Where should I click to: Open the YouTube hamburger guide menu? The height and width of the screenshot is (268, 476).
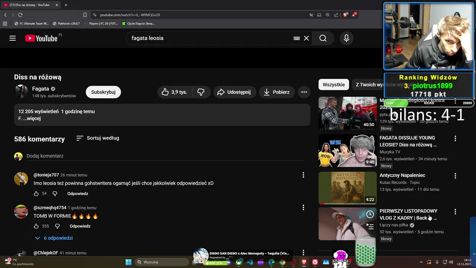point(13,38)
